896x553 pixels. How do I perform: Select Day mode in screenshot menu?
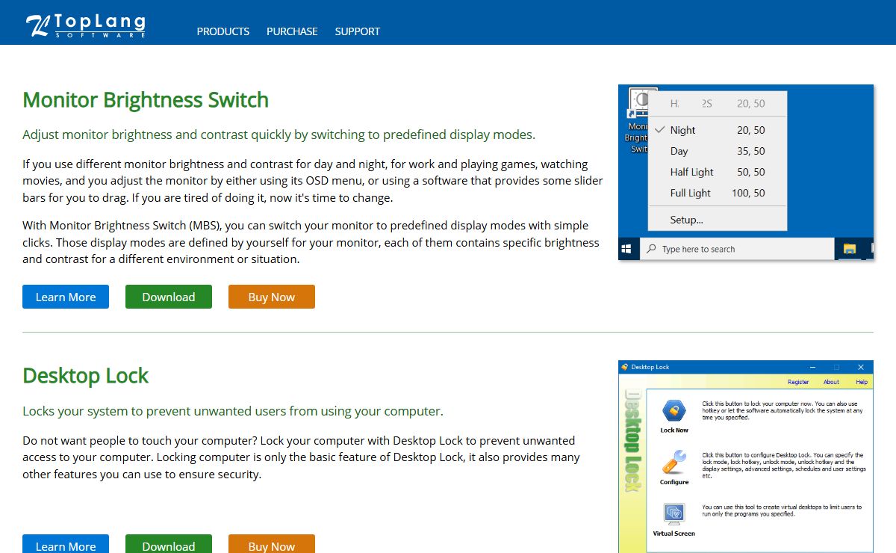tap(718, 151)
